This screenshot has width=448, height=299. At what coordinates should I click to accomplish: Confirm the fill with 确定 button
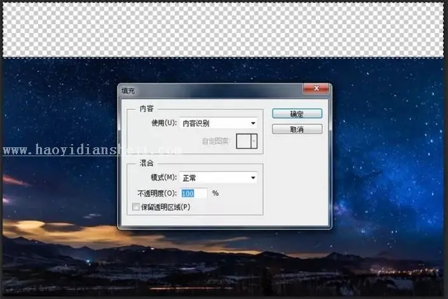pos(297,114)
